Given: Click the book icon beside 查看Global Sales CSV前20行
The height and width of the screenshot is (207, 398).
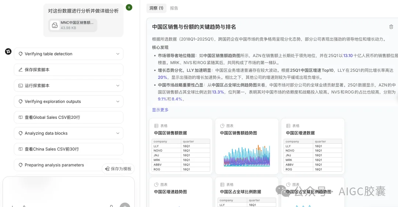Looking at the screenshot, I should 21,117.
